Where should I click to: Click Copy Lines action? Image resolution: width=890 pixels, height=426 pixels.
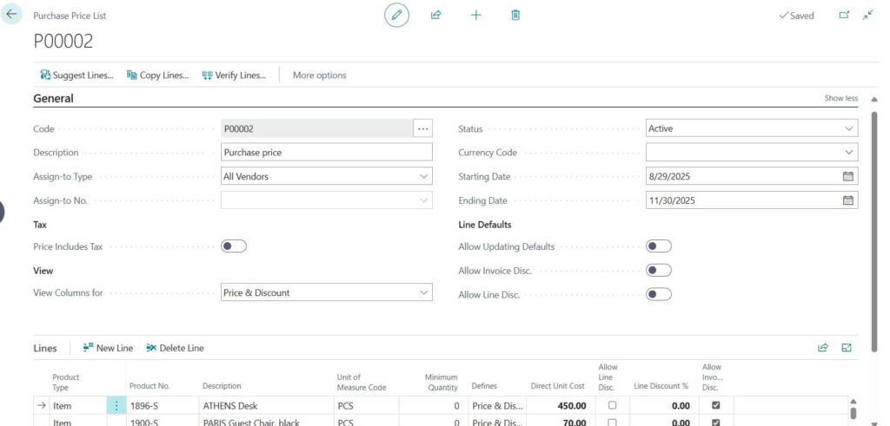tap(158, 75)
